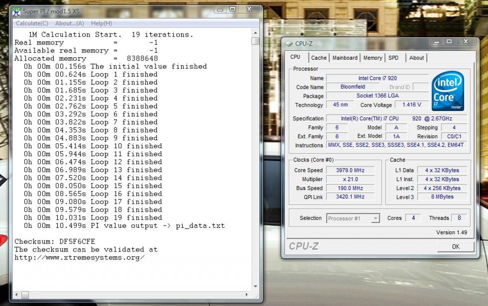Click the Code Name value 'Bloomfield'

click(x=353, y=87)
